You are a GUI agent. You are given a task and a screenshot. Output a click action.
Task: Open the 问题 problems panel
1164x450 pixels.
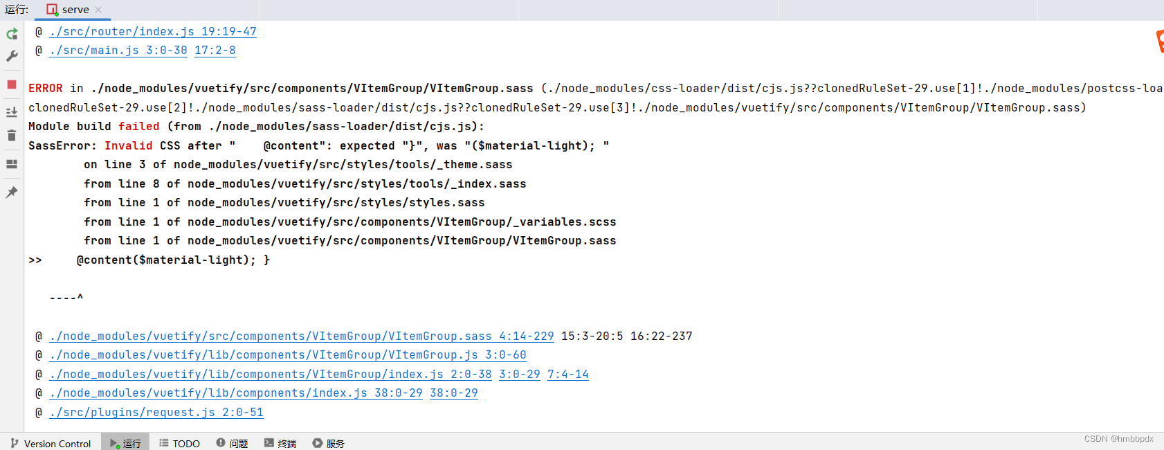(x=232, y=443)
